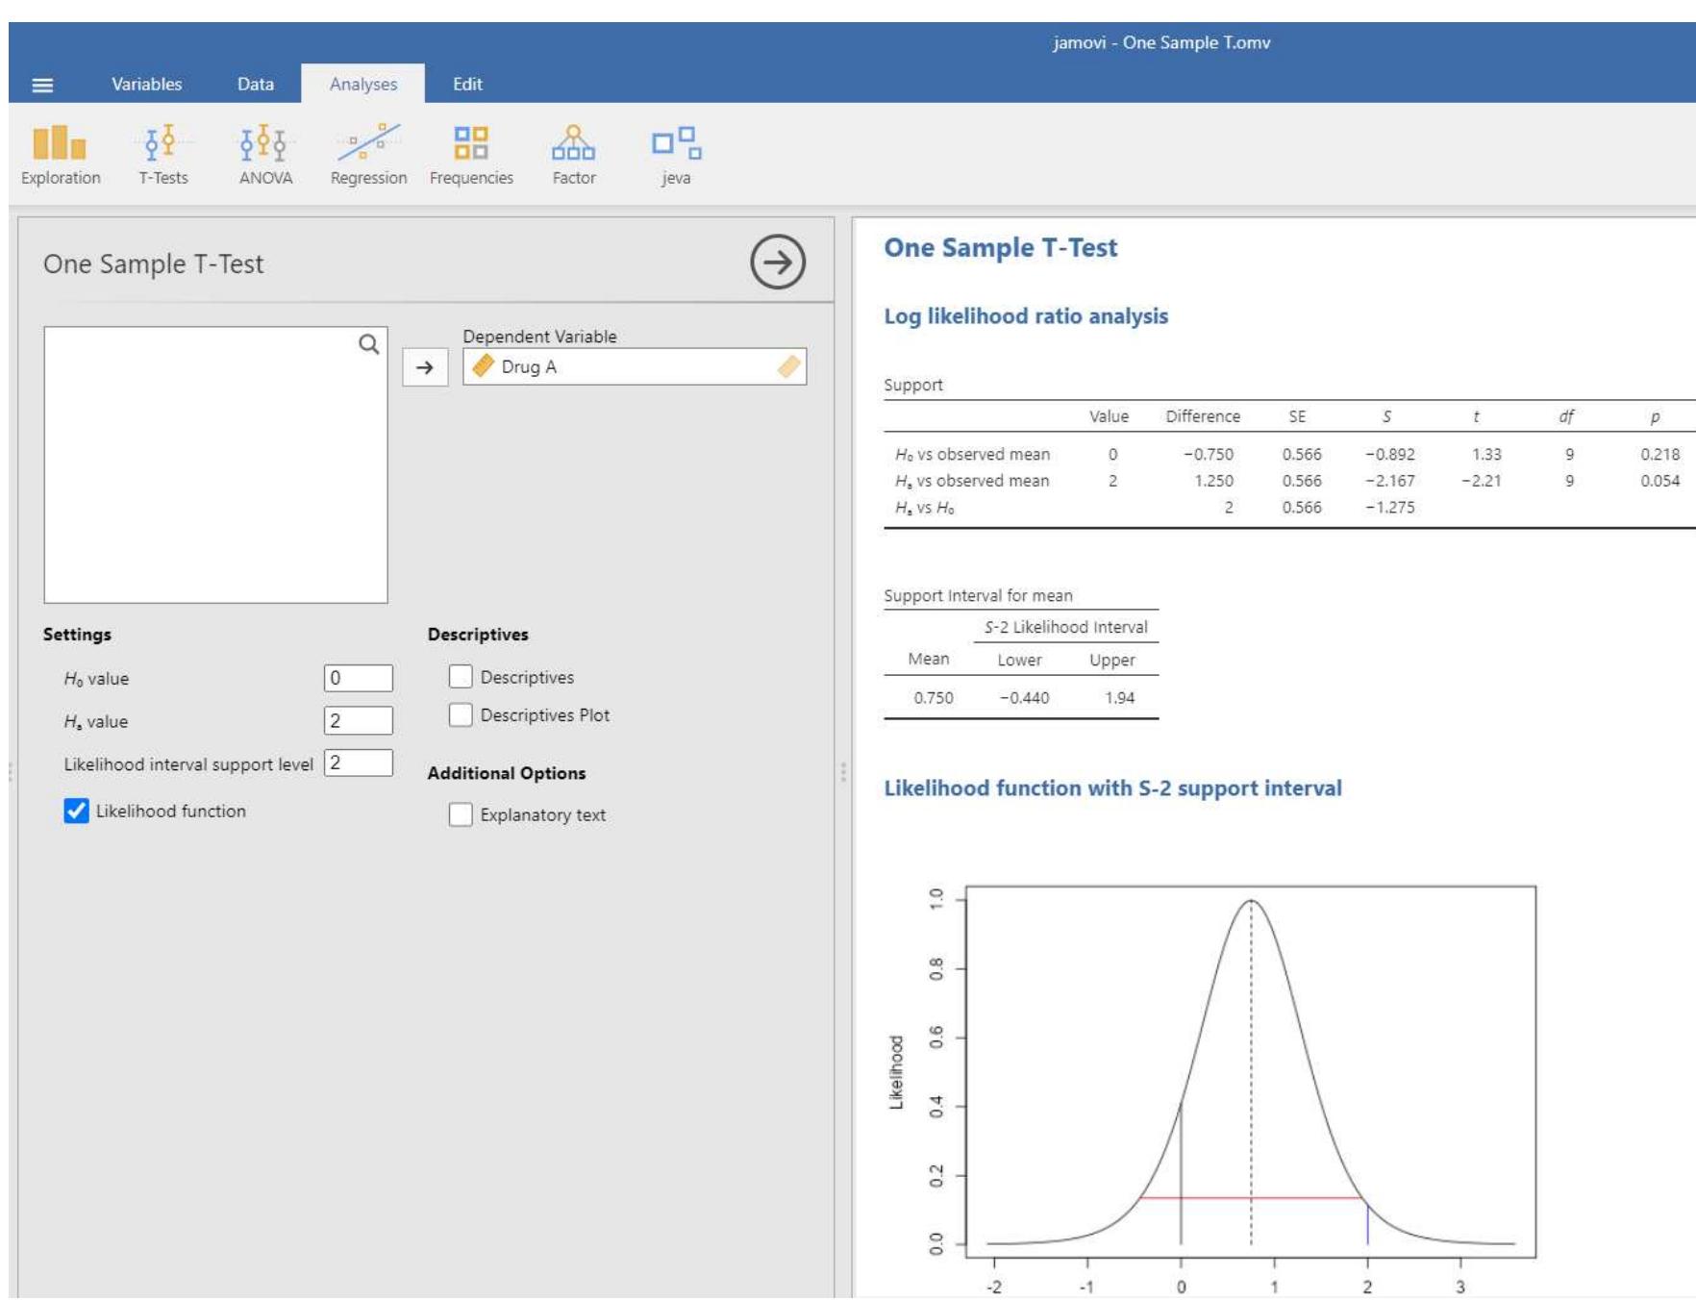The width and height of the screenshot is (1696, 1301).
Task: Click the hamburger main menu icon
Action: click(x=42, y=85)
